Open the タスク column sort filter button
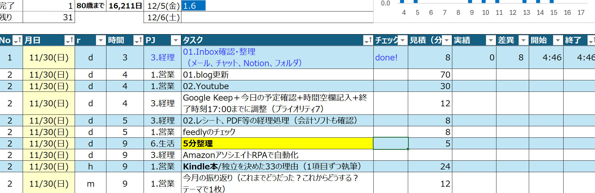The image size is (595, 193). point(368,40)
